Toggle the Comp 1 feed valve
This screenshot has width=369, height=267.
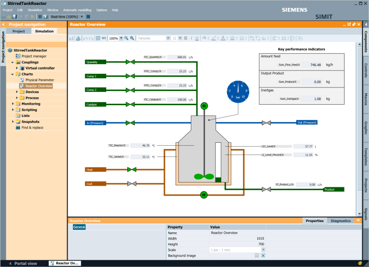pos(130,76)
